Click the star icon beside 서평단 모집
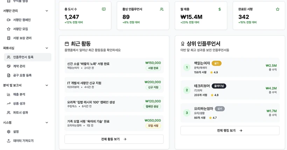 (9, 29)
